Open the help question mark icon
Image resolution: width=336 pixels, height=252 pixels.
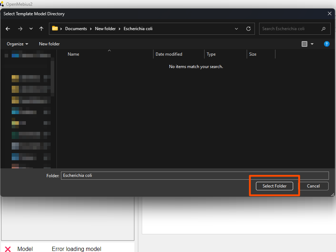click(326, 44)
